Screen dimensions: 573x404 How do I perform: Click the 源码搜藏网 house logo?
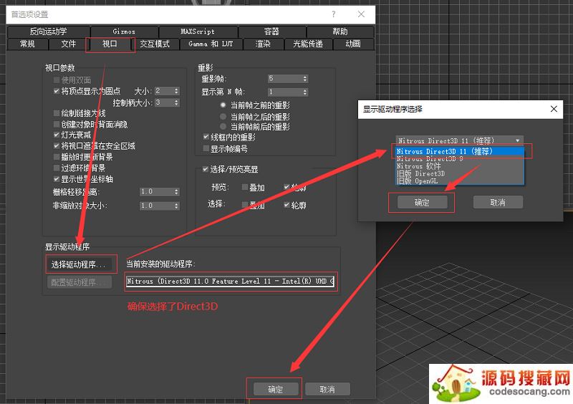click(453, 383)
